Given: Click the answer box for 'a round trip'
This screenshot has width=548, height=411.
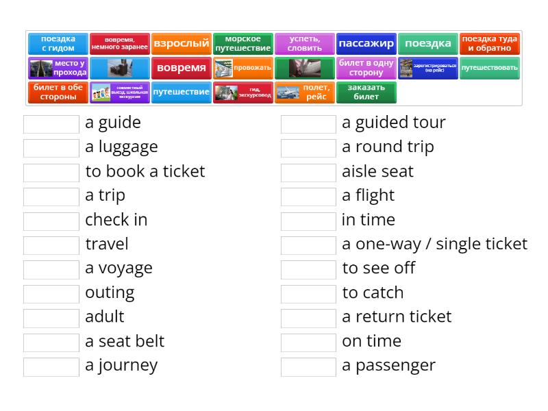Looking at the screenshot, I should click(x=308, y=148).
